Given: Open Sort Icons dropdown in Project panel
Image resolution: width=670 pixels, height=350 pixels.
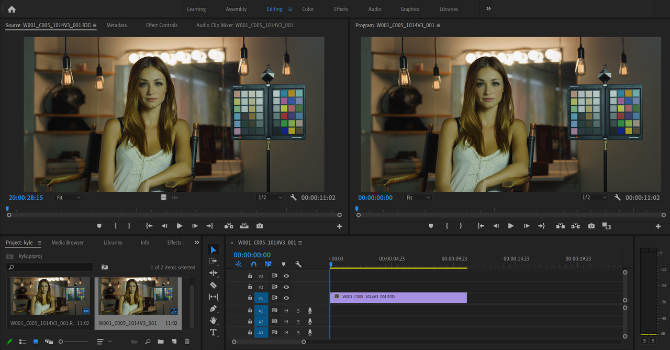Looking at the screenshot, I should coord(104,342).
